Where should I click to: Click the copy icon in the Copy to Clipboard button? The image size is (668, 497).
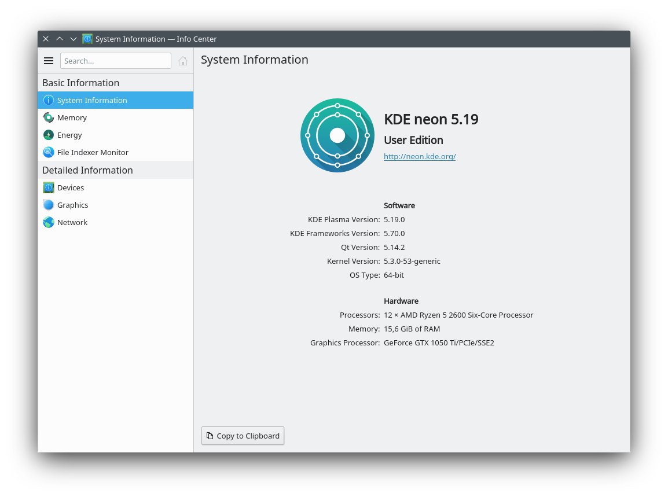(x=210, y=436)
